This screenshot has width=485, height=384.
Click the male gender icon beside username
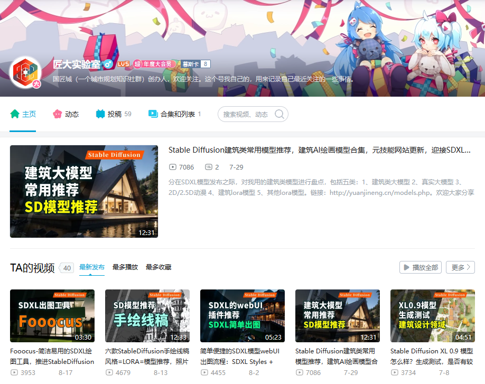(x=108, y=64)
